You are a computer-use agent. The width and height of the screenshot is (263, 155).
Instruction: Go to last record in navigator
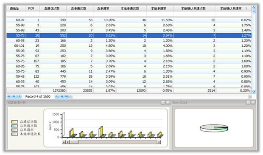[x=67, y=96]
